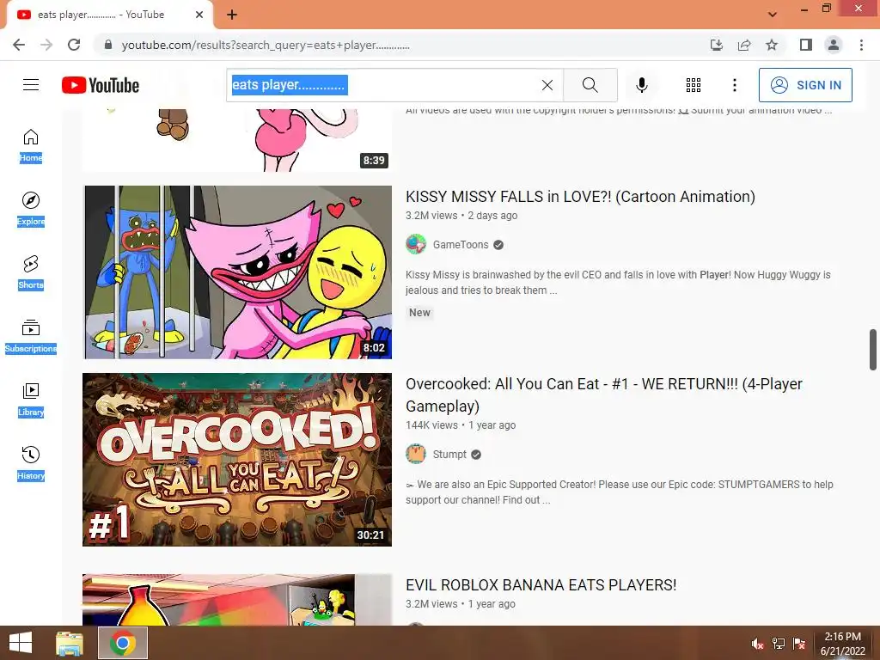880x660 pixels.
Task: Click the Chrome taskbar icon
Action: [x=123, y=643]
